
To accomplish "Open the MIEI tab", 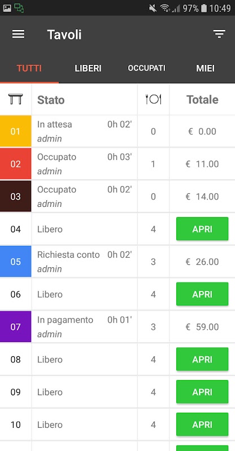I will click(x=205, y=68).
